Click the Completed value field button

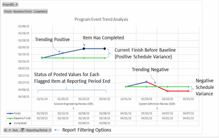[40, 11]
